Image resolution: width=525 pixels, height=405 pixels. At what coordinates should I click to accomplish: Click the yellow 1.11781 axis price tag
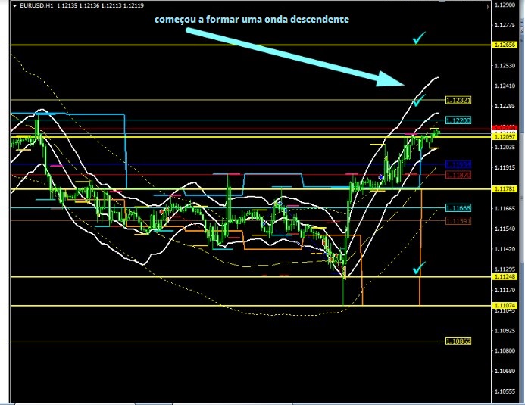pyautogui.click(x=504, y=188)
